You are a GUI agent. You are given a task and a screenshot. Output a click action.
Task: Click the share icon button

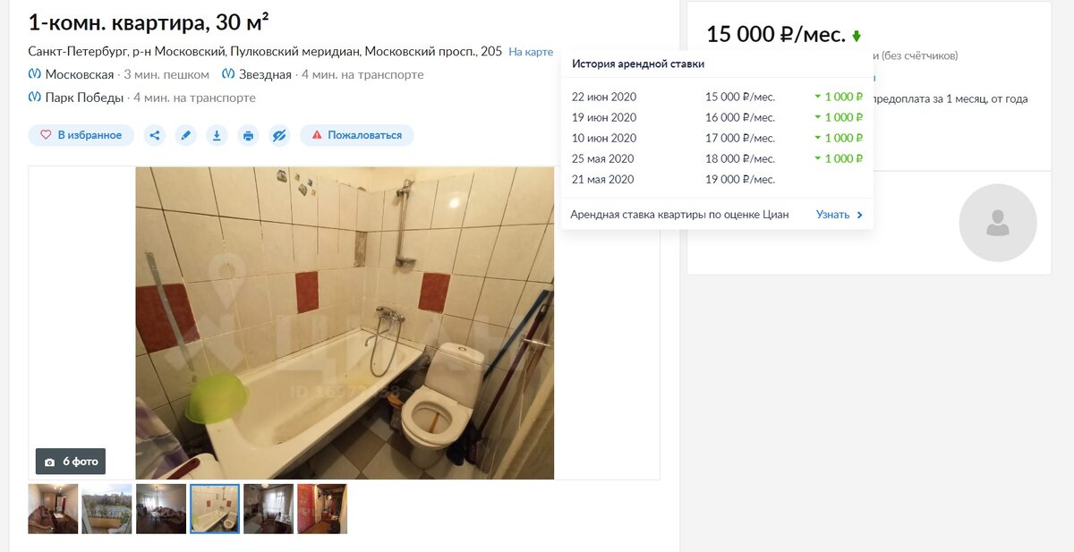point(155,135)
